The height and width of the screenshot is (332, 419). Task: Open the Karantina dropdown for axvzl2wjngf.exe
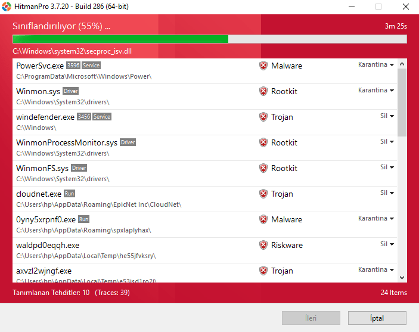tap(376, 270)
